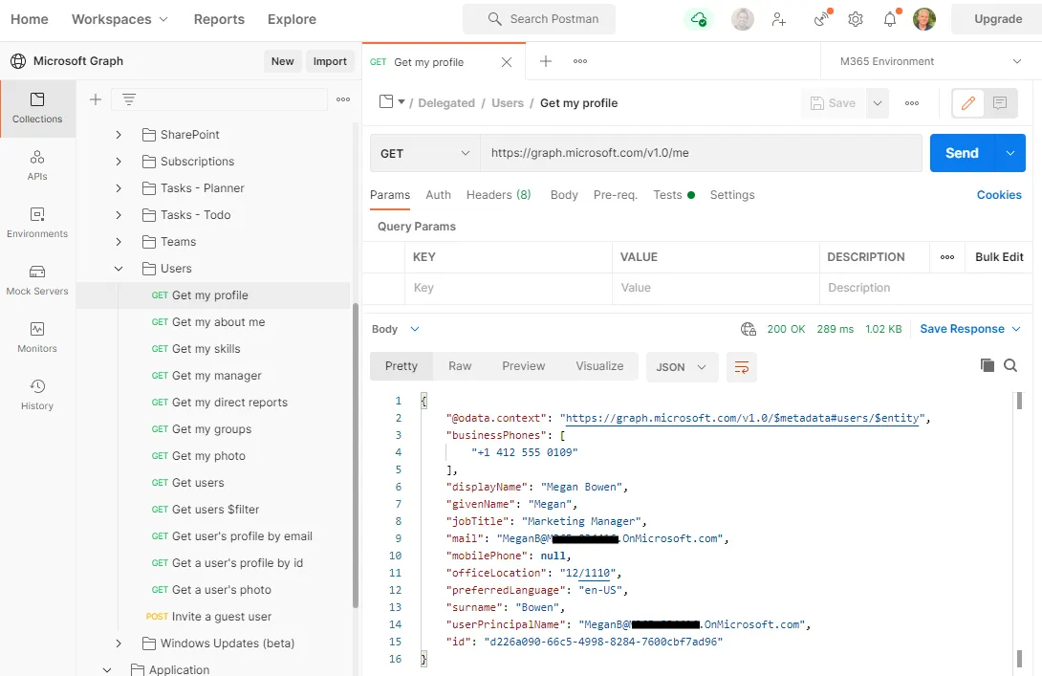Open Postman settings gear
1042x676 pixels.
(855, 18)
